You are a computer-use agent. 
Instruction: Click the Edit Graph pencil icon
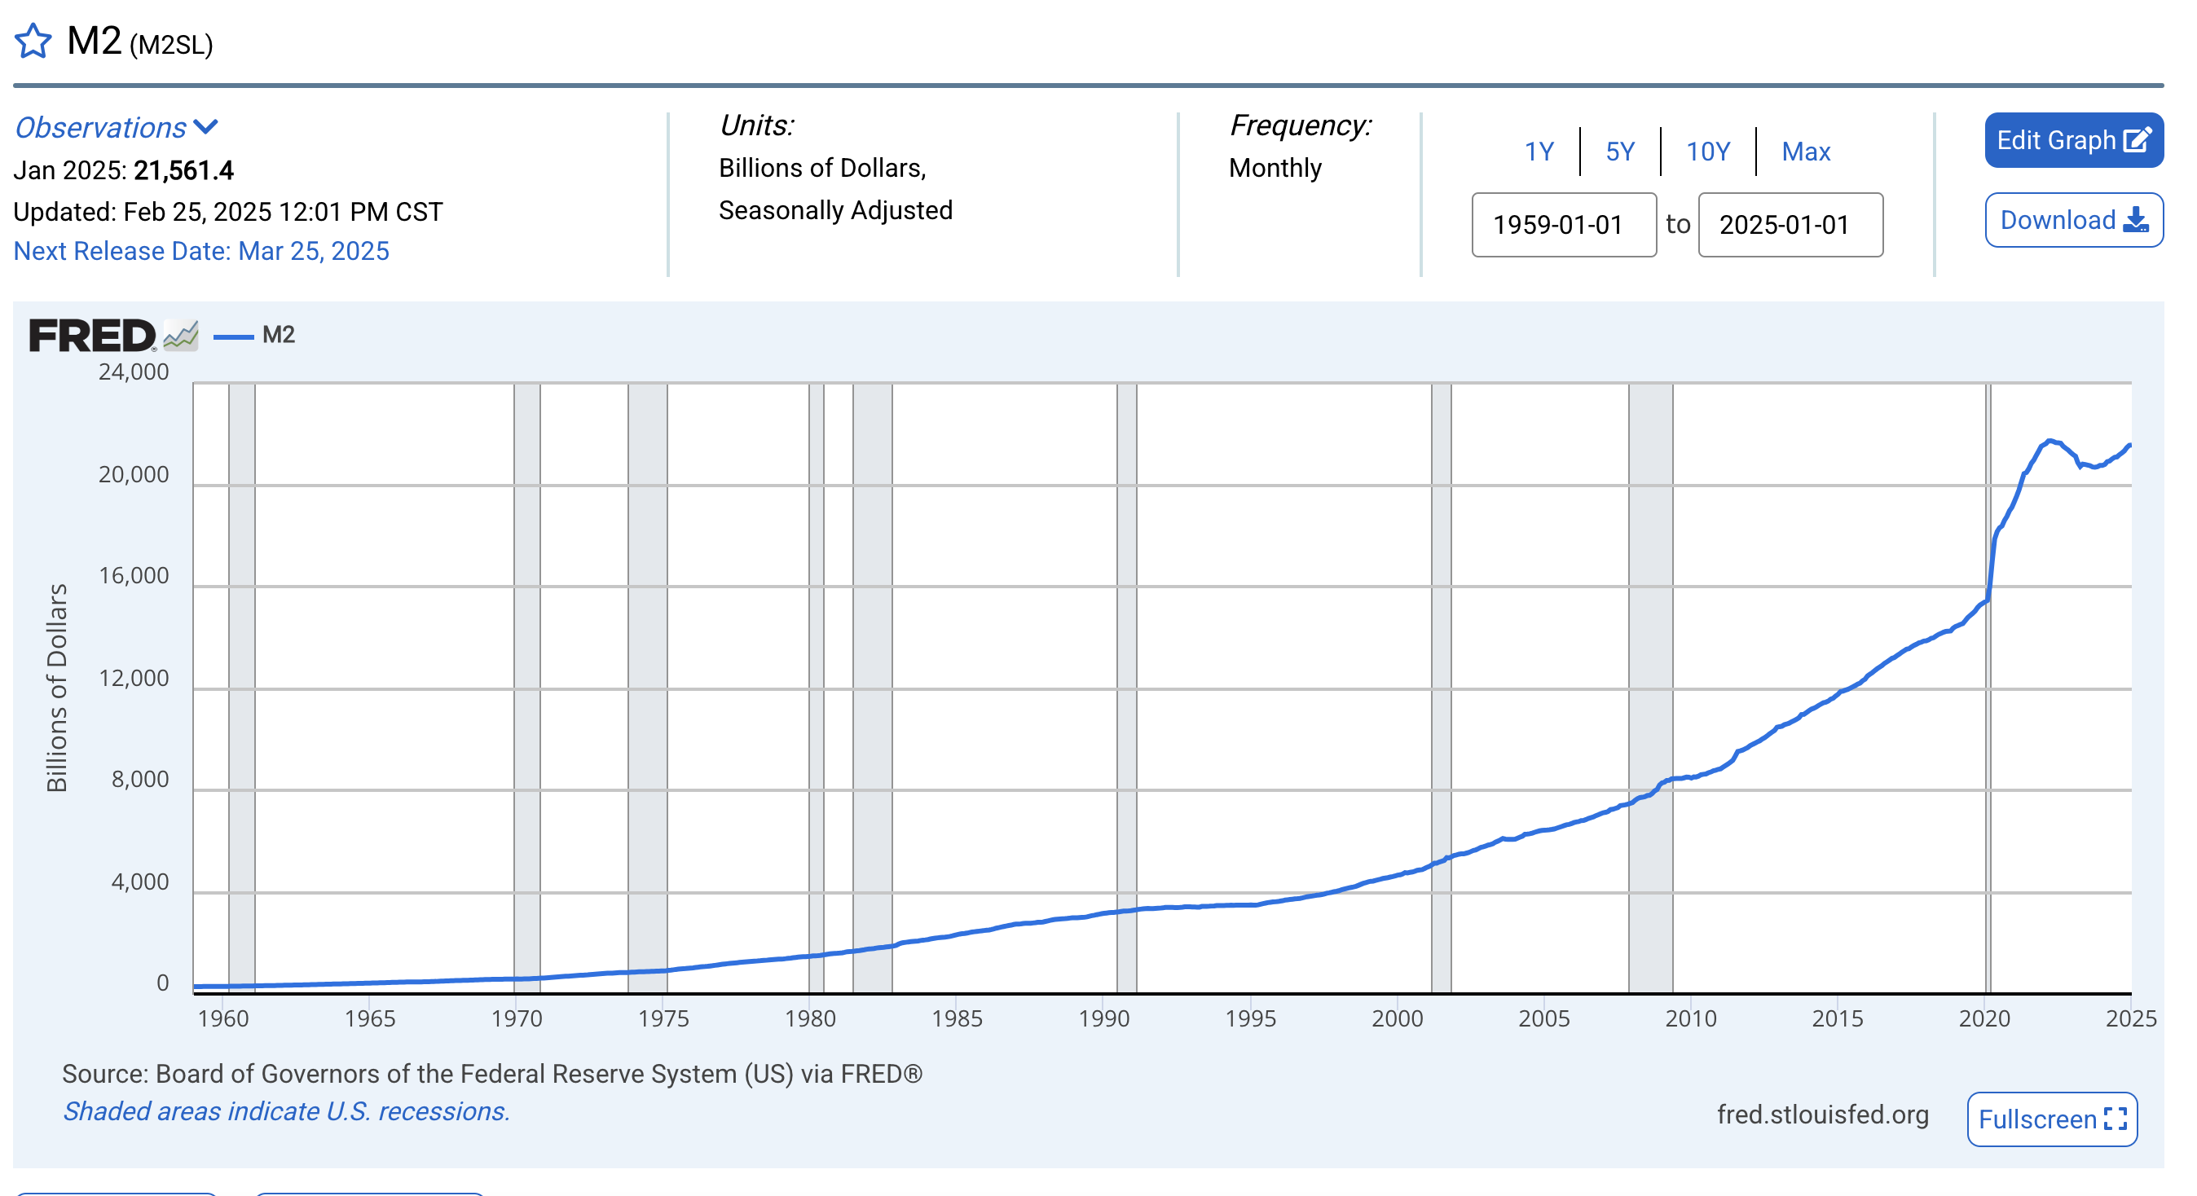coord(2136,140)
